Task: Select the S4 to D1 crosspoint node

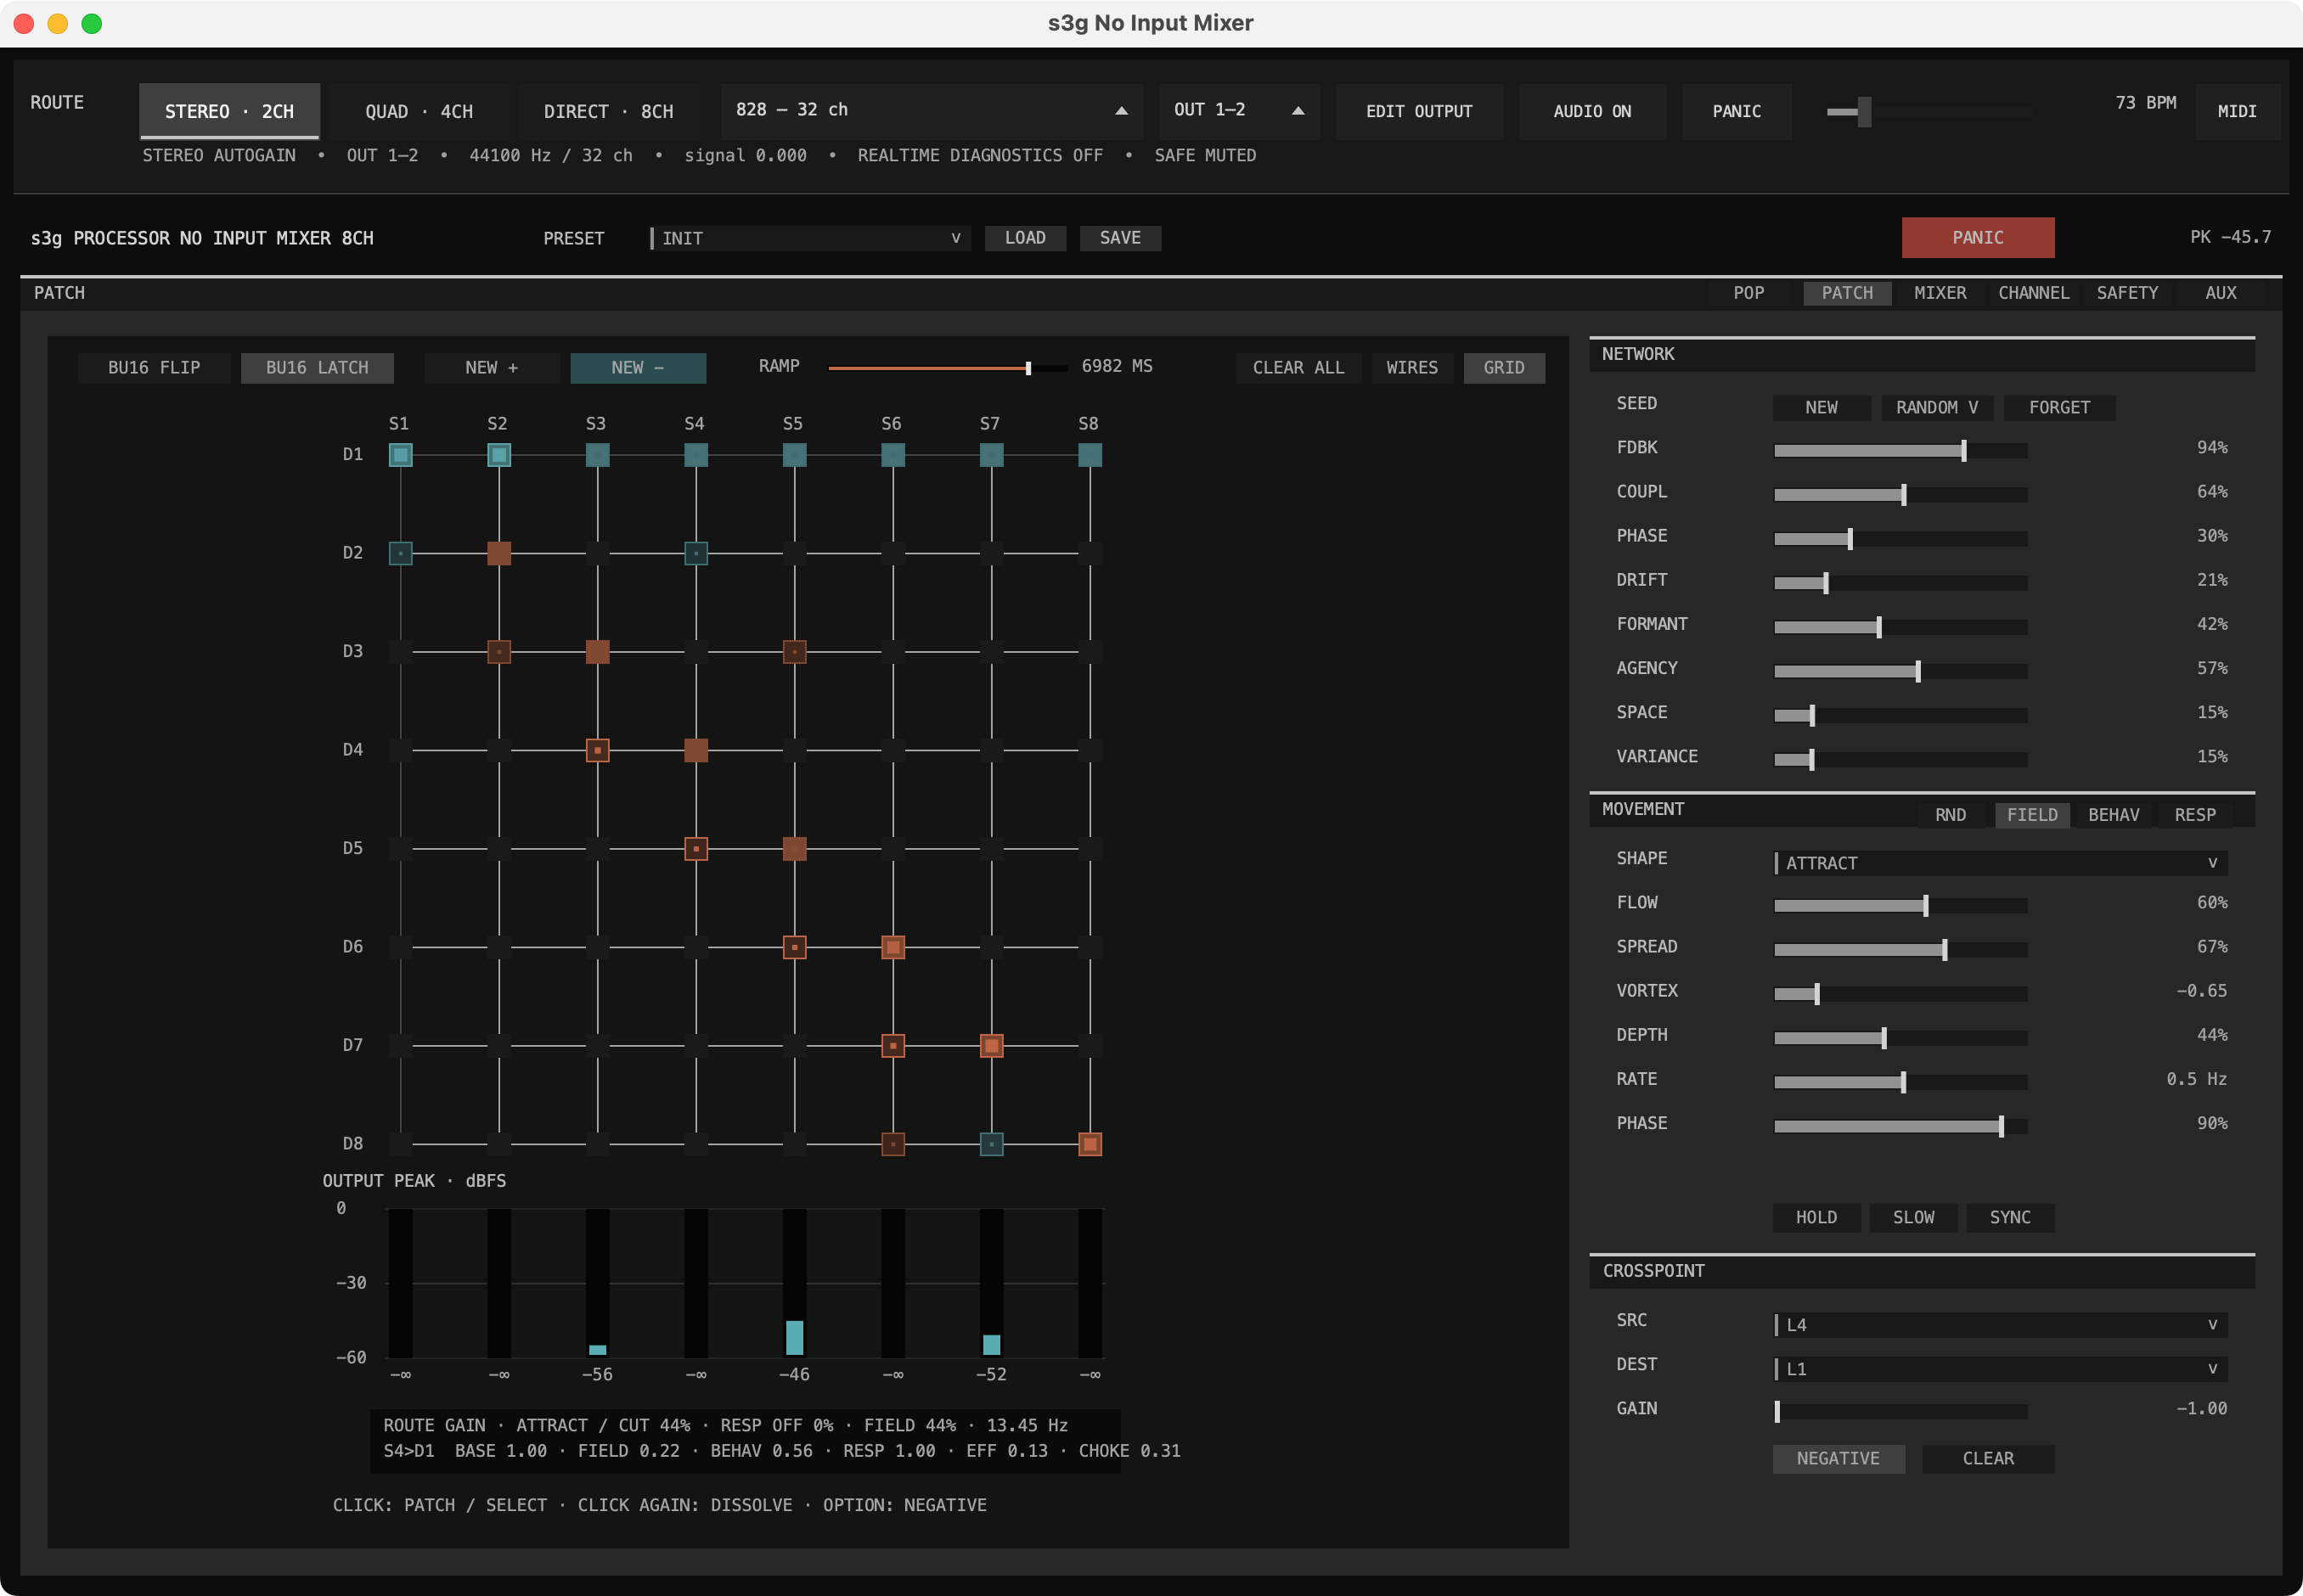Action: click(x=696, y=455)
